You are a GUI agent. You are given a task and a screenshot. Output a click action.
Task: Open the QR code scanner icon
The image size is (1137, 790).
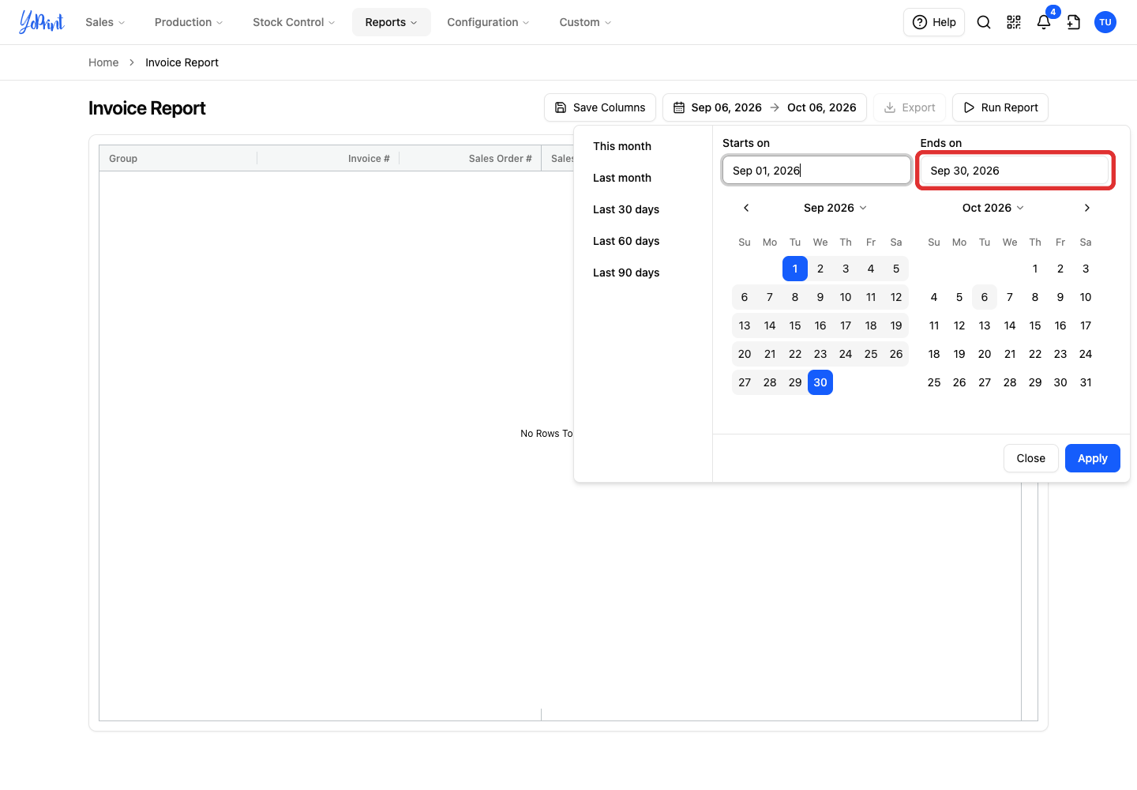tap(1014, 22)
